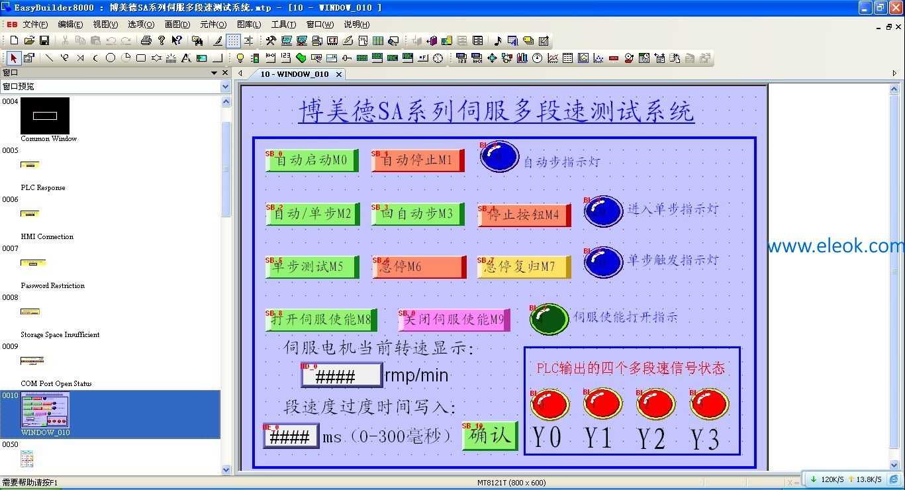Print using the printer icon

146,40
